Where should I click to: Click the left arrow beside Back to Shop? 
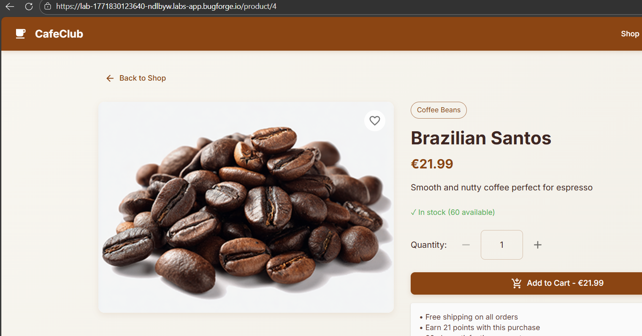(x=110, y=78)
